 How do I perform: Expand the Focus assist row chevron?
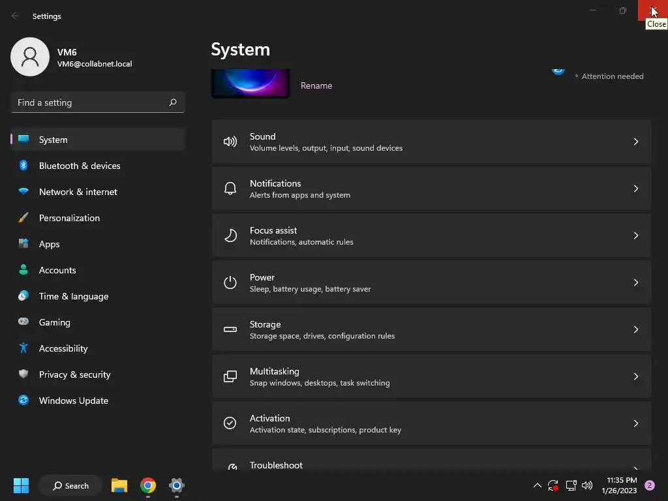(635, 235)
